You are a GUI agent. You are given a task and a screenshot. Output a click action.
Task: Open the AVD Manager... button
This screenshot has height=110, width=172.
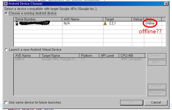click(157, 93)
